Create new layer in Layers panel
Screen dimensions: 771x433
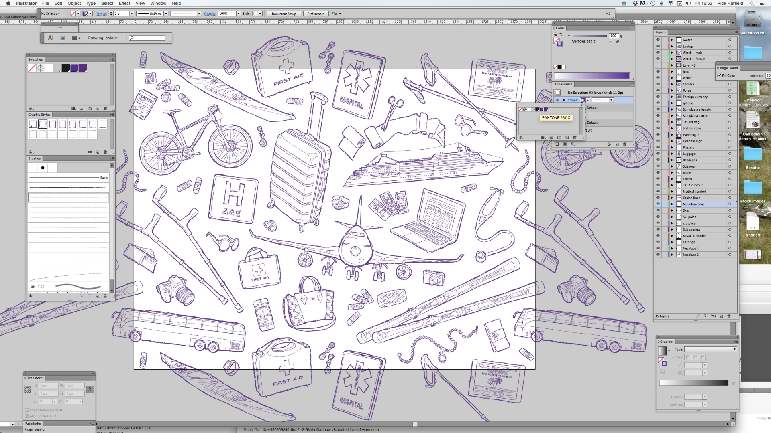click(x=721, y=316)
